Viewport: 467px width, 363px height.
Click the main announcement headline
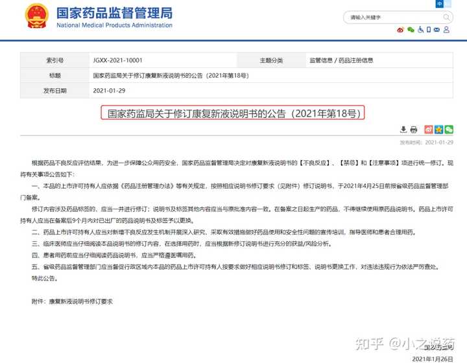tap(233, 113)
